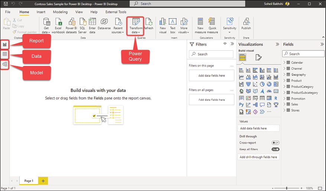
Task: Select the Page 1 tab
Action: (29, 181)
